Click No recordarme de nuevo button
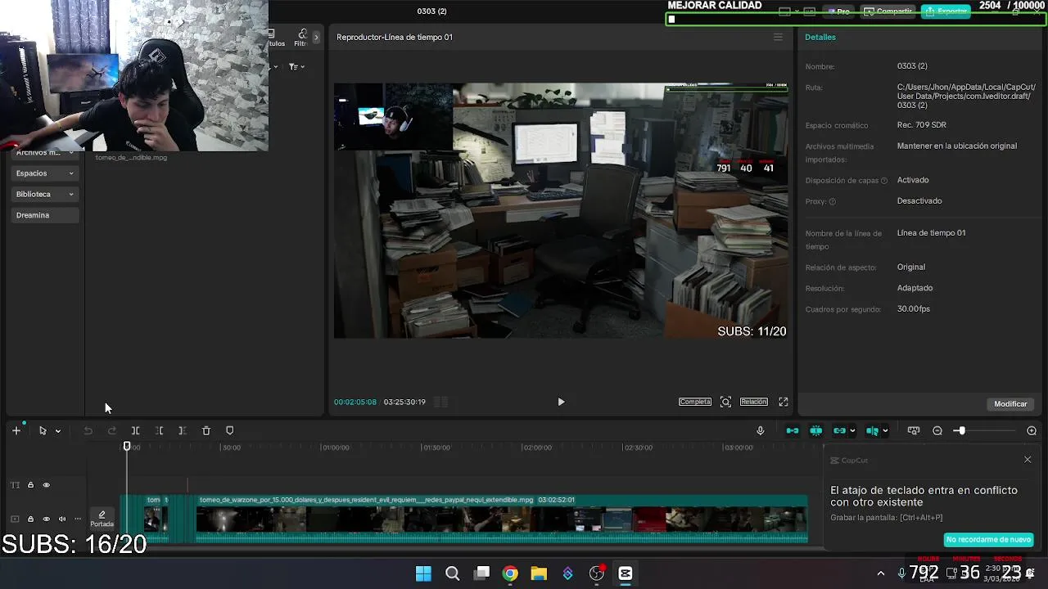1048x589 pixels. pyautogui.click(x=988, y=540)
